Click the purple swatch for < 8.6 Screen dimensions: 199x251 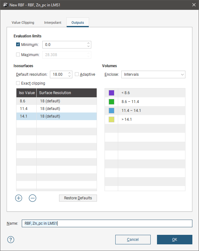(112, 93)
